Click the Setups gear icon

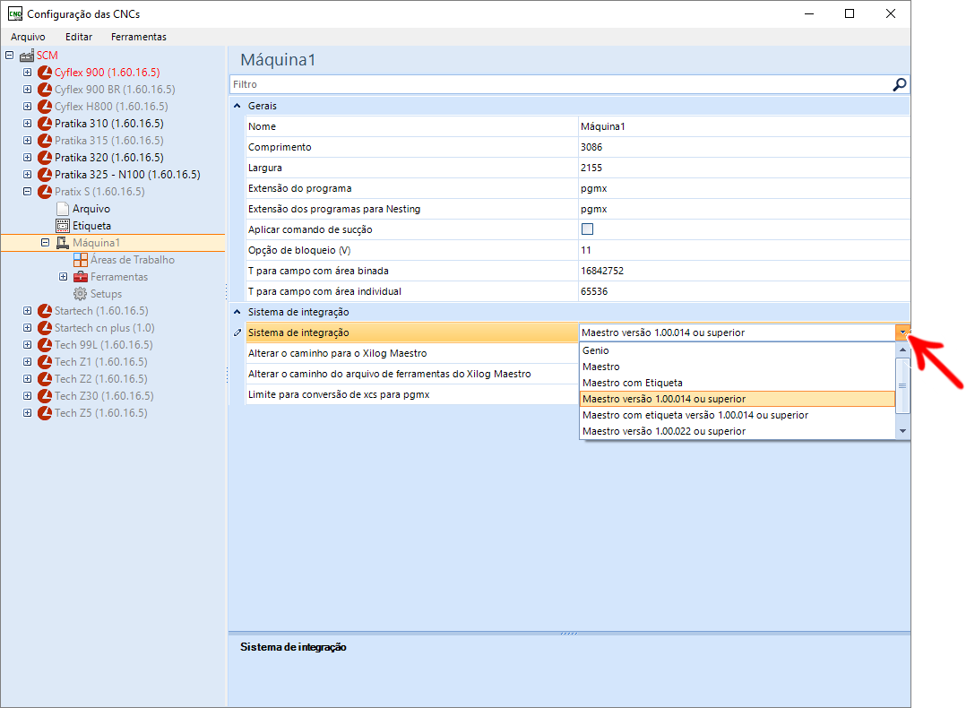tap(81, 294)
